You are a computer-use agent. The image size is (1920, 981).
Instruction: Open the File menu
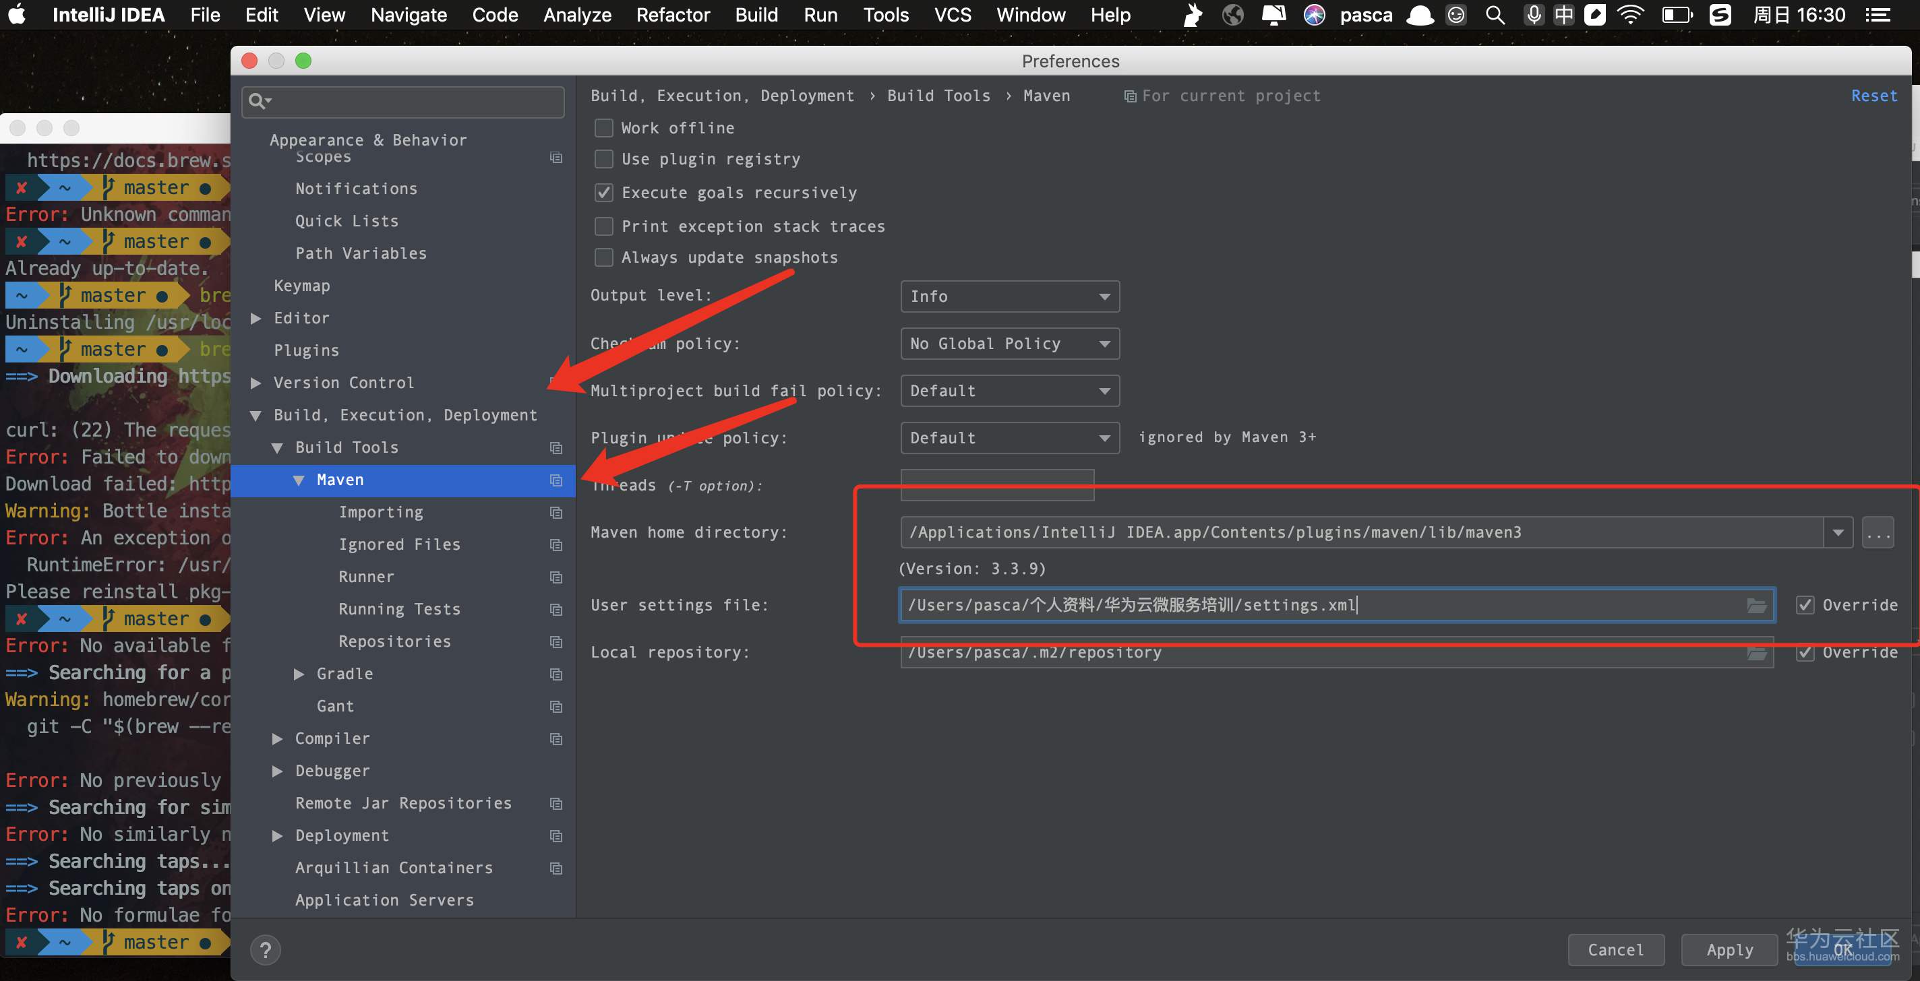[205, 15]
